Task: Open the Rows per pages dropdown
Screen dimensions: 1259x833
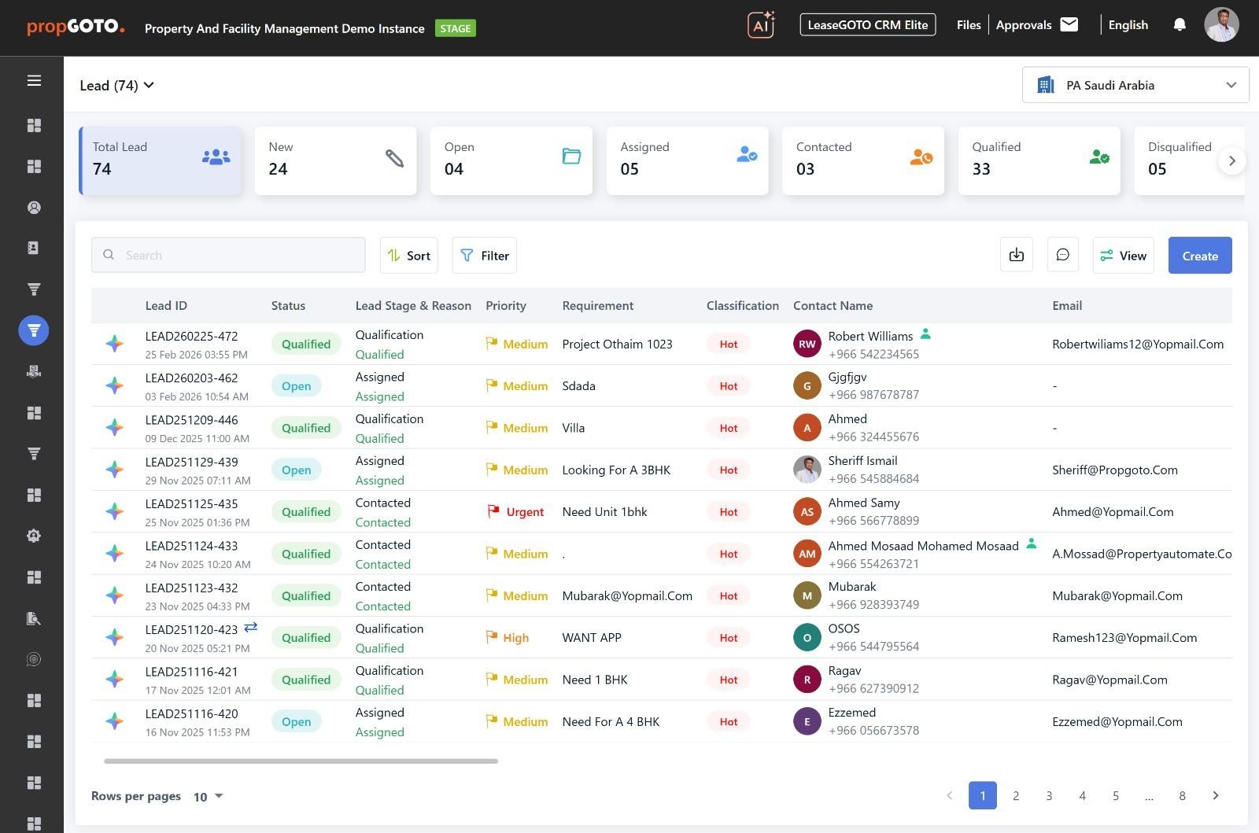Action: pyautogui.click(x=209, y=797)
